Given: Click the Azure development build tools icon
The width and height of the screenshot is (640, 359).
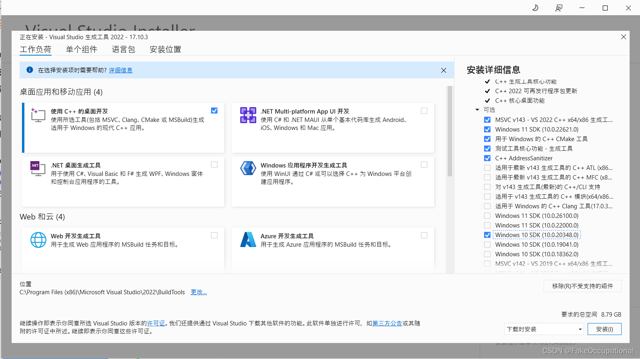Looking at the screenshot, I should point(248,239).
